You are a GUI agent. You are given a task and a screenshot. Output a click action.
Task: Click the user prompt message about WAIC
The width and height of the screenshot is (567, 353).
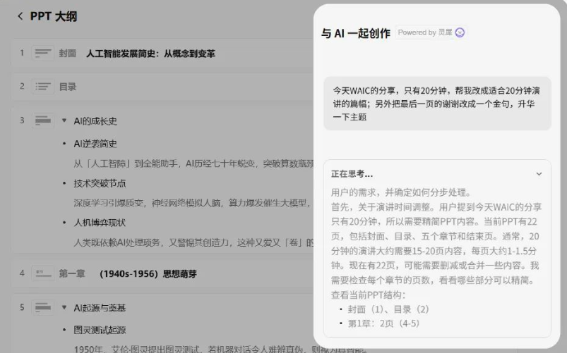click(436, 104)
